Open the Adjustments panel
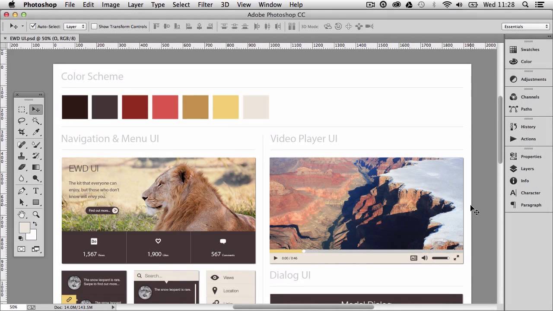Viewport: 553px width, 311px height. (529, 79)
